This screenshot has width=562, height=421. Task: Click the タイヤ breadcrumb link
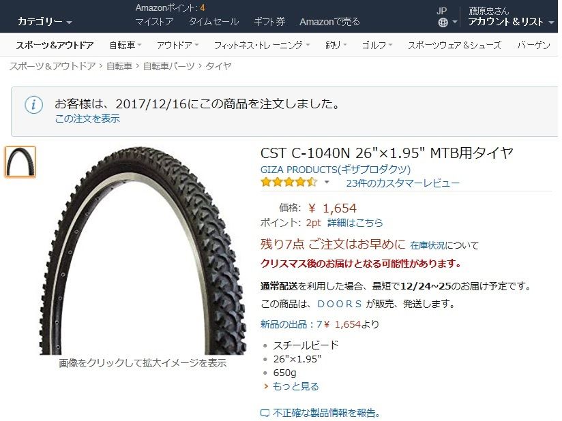218,66
